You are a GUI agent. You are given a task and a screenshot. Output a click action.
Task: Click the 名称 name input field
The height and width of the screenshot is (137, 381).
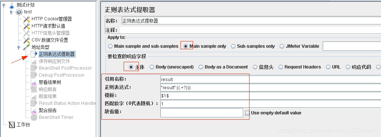click(251, 21)
